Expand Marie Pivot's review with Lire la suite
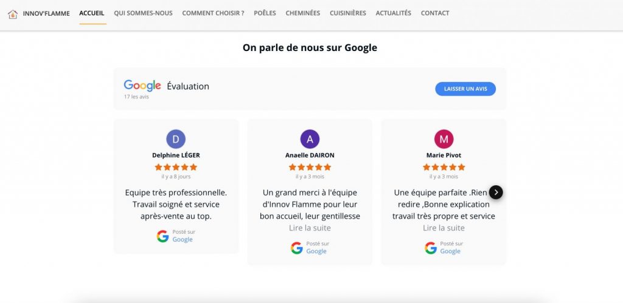Image resolution: width=623 pixels, height=303 pixels. click(x=444, y=228)
